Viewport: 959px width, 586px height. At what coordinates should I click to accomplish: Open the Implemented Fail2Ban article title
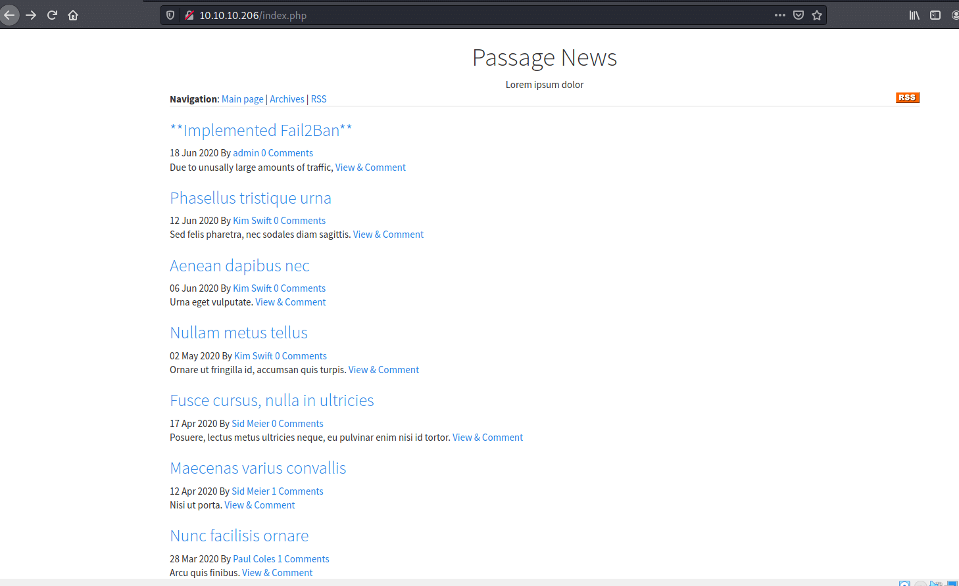260,131
